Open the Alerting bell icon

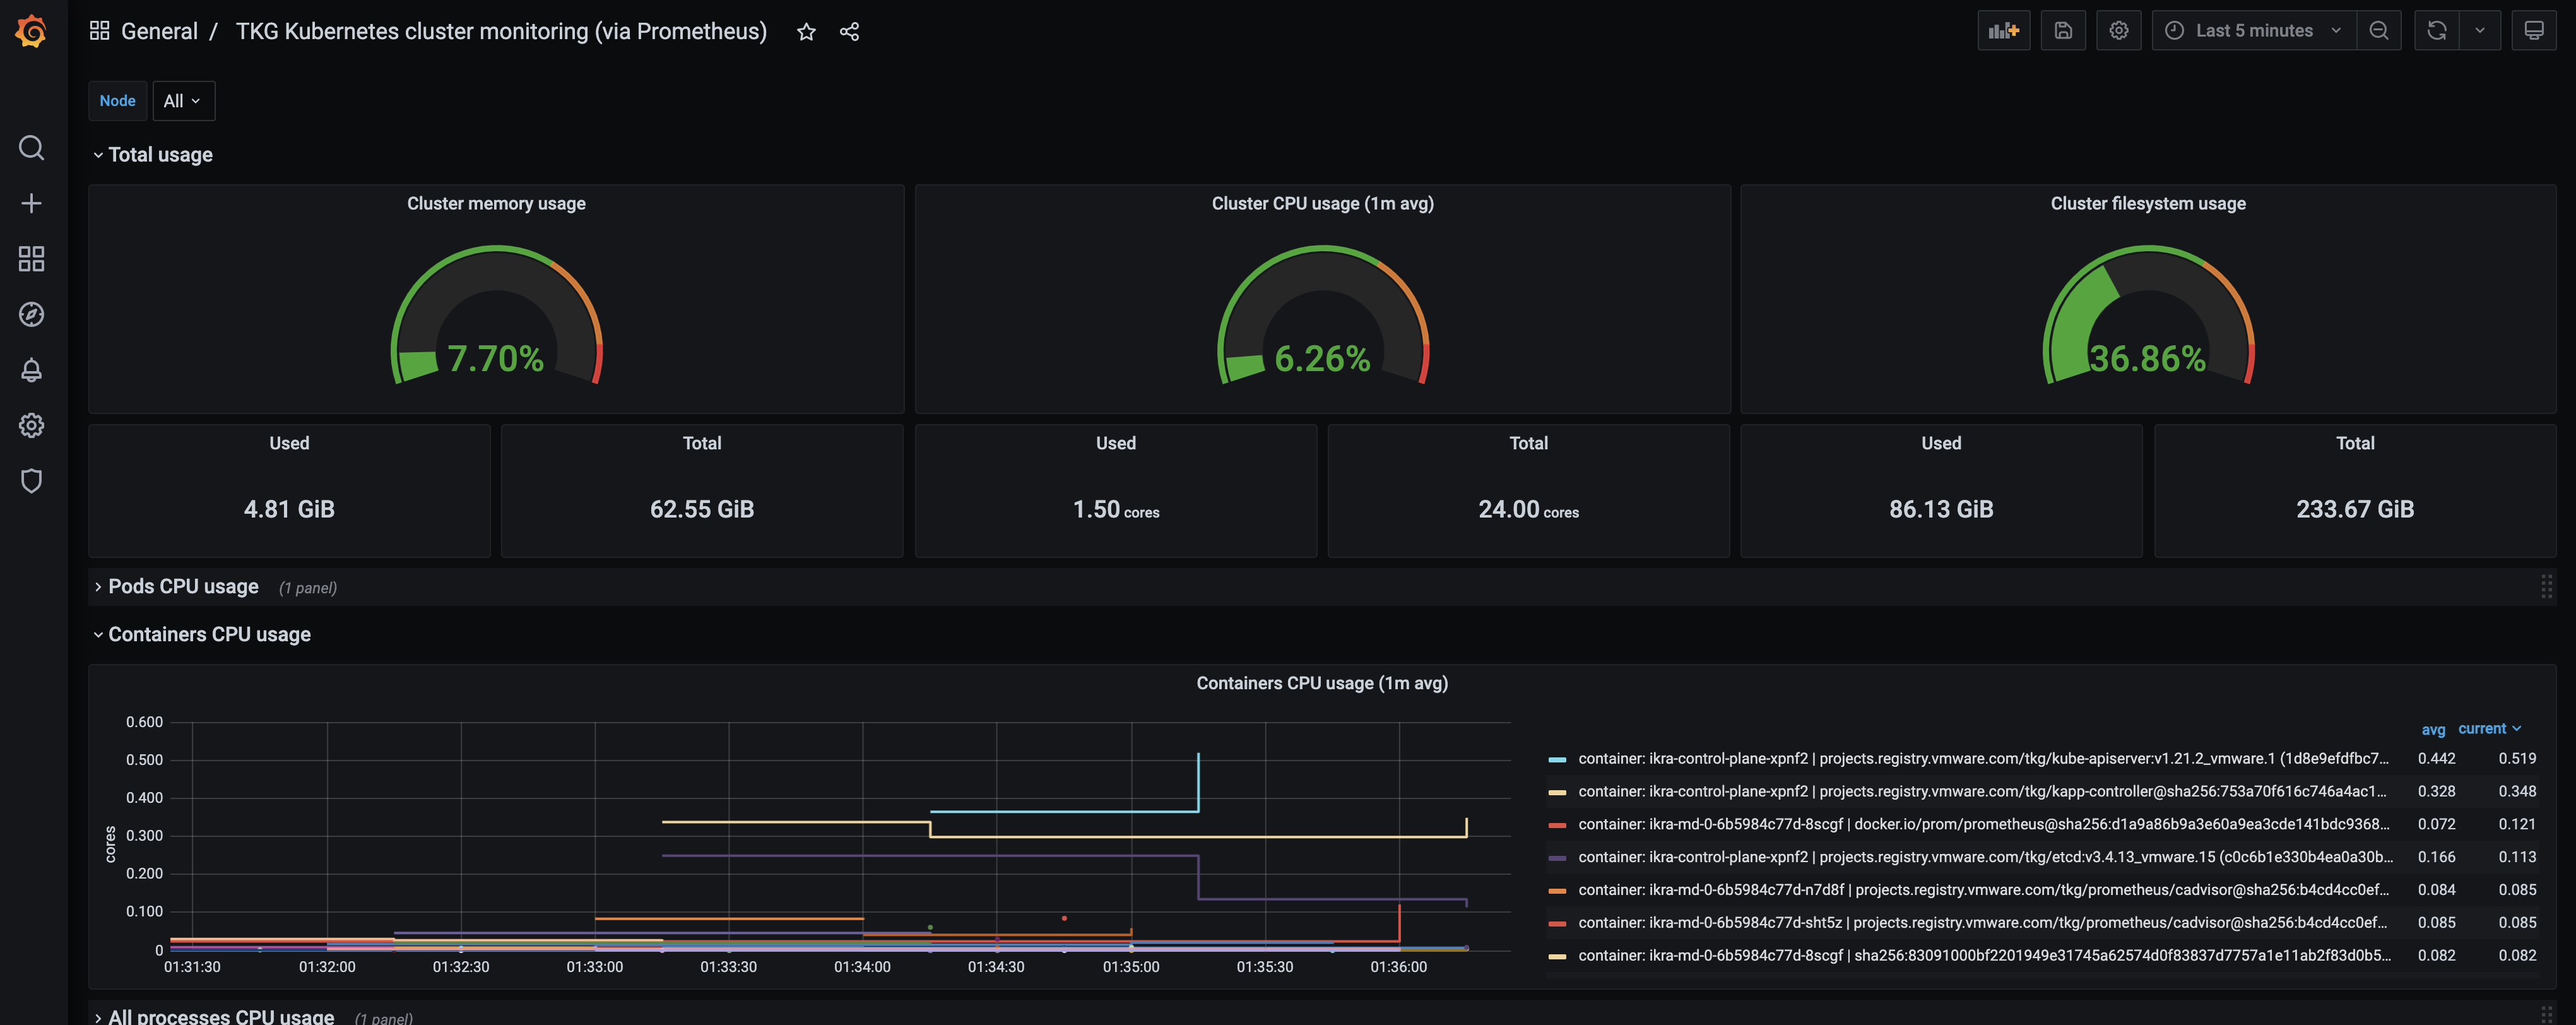(31, 370)
